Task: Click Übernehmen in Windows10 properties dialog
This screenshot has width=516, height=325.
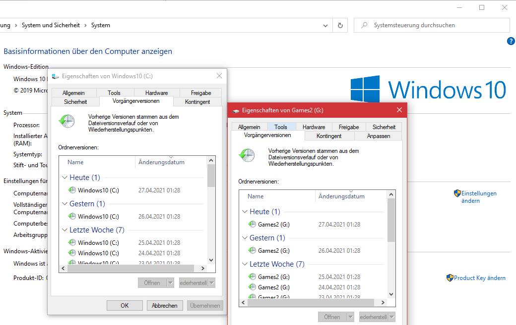Action: [x=205, y=305]
